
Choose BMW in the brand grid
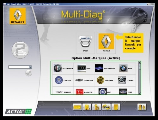click(x=125, y=69)
